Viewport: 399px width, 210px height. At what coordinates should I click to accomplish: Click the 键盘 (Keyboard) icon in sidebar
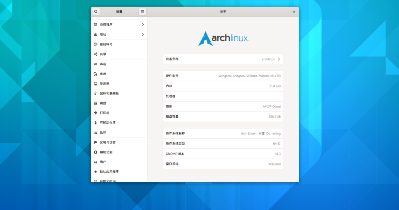pos(96,103)
